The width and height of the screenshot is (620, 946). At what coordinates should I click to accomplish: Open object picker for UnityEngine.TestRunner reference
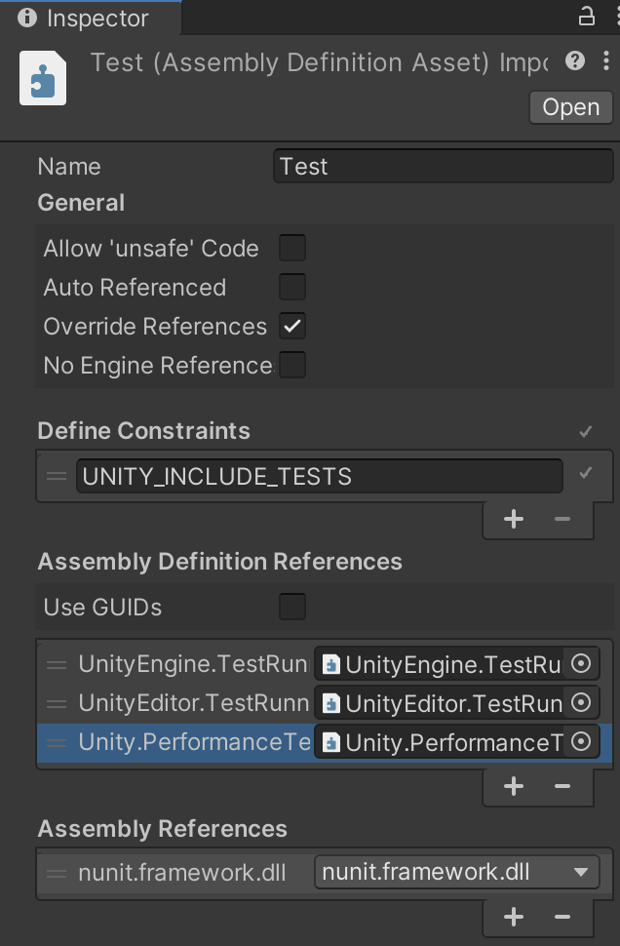pyautogui.click(x=581, y=664)
